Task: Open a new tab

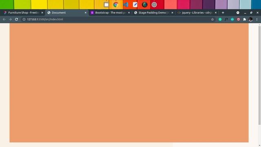Action: pos(223,13)
